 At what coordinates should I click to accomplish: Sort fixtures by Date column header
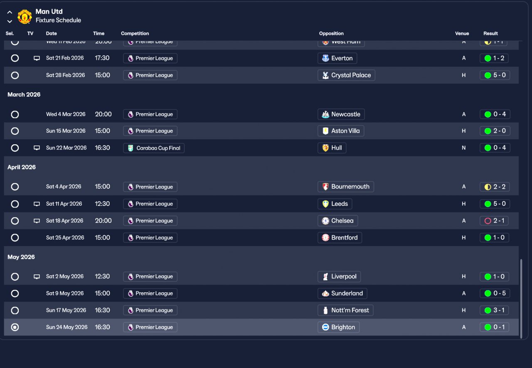point(52,33)
